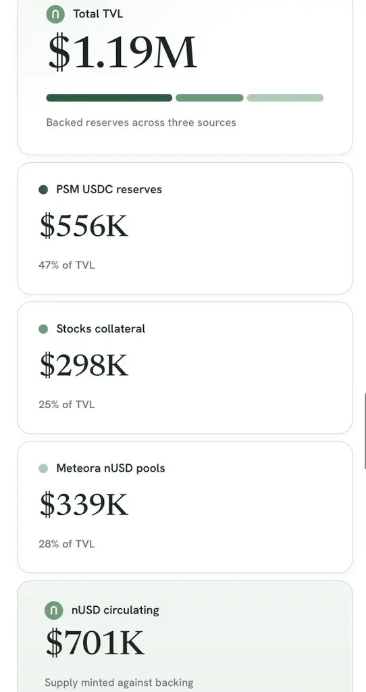Screen dimensions: 366x692
Task: Select the light green last TVL bar segment
Action: [x=285, y=98]
